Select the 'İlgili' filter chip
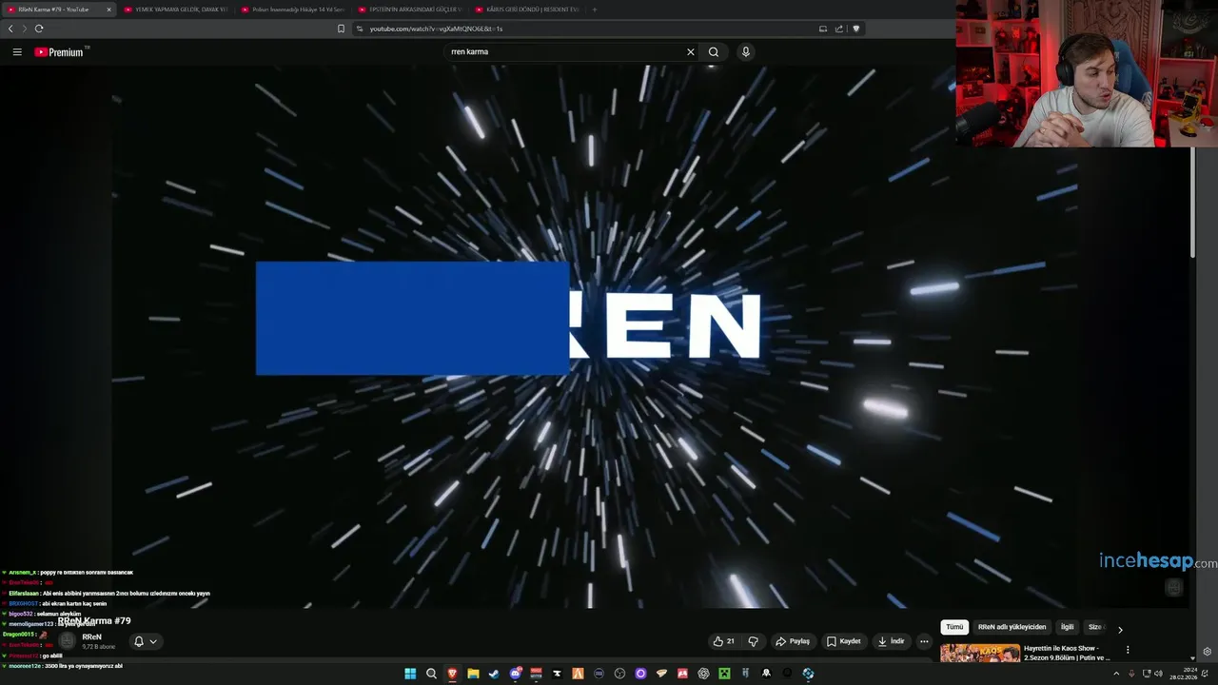This screenshot has width=1218, height=685. (1068, 627)
